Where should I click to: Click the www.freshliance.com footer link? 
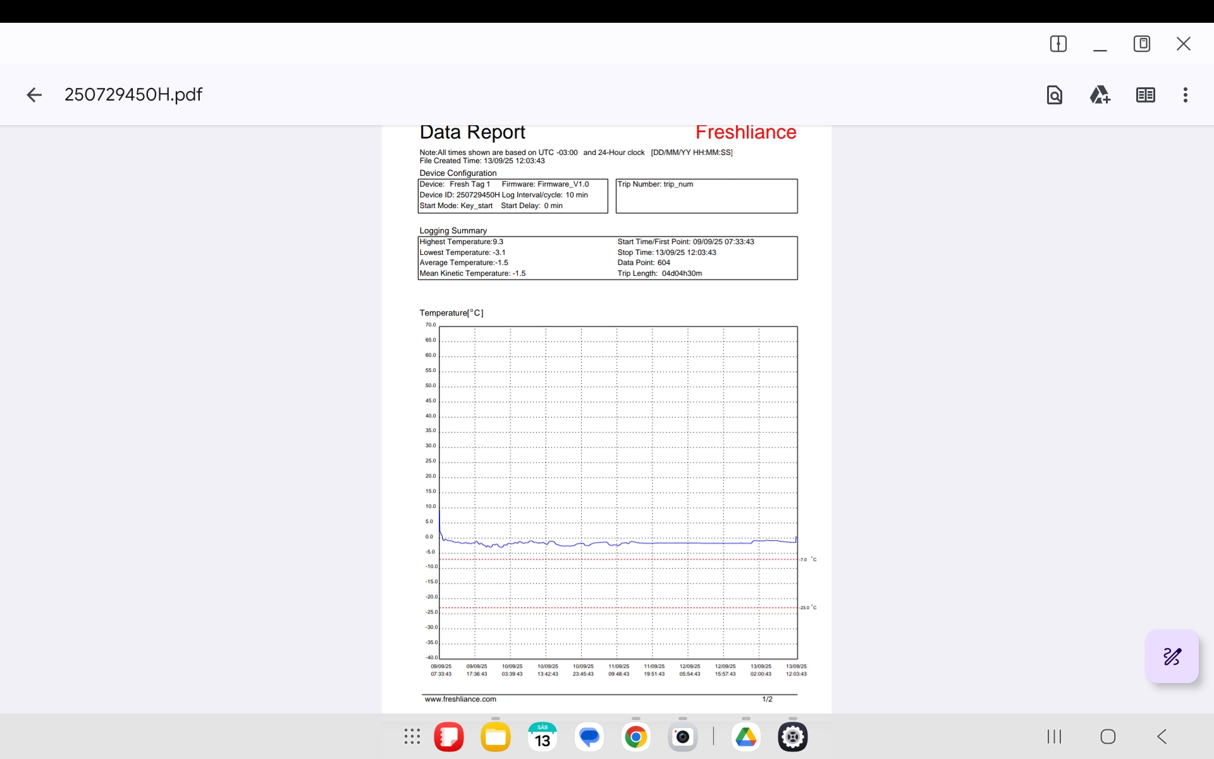(x=460, y=699)
